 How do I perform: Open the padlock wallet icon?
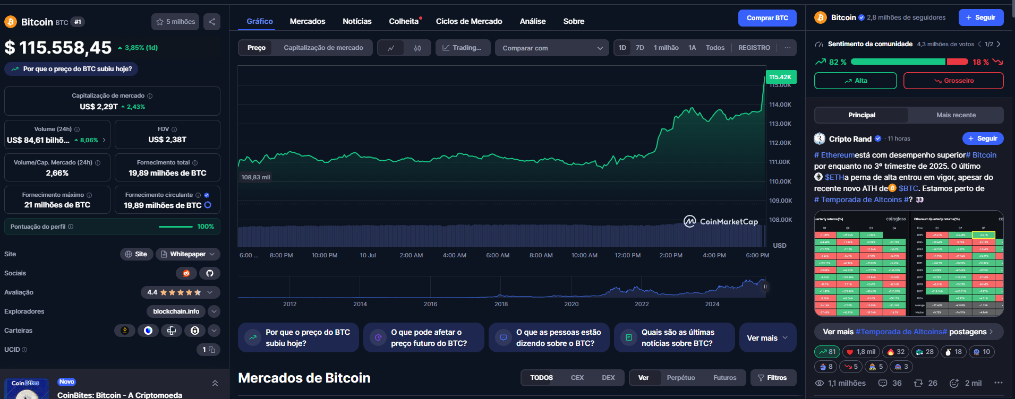[x=195, y=331]
